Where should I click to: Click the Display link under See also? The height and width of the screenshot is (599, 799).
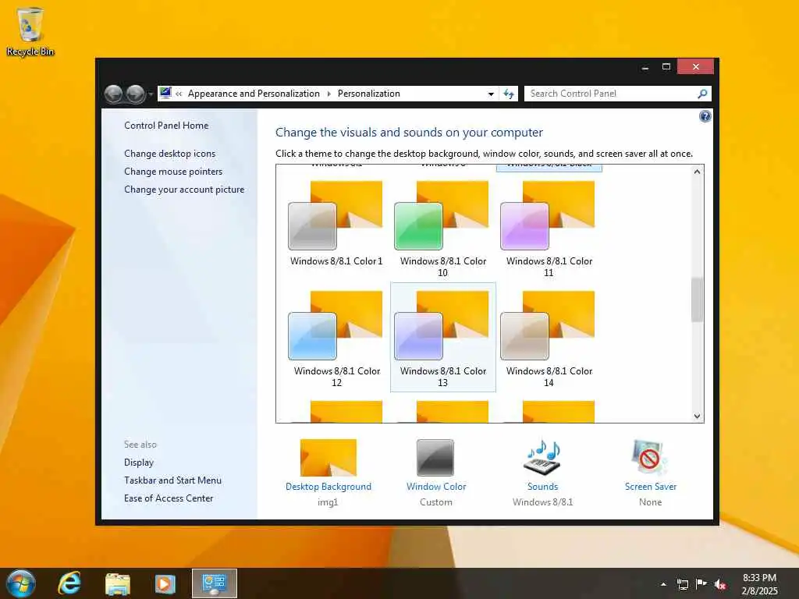pyautogui.click(x=139, y=463)
